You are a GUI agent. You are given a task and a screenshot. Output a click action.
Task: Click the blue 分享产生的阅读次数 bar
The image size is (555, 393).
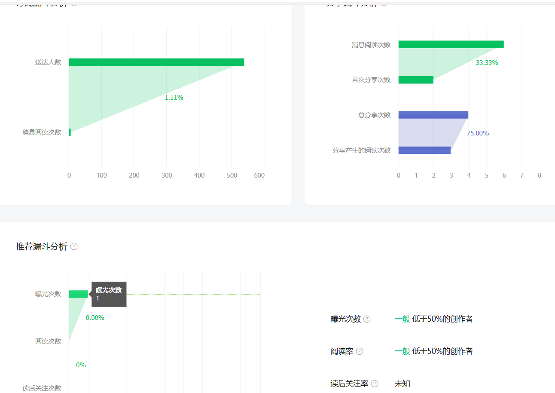pyautogui.click(x=424, y=150)
